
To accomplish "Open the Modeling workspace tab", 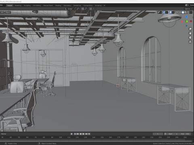I will 18,6.
